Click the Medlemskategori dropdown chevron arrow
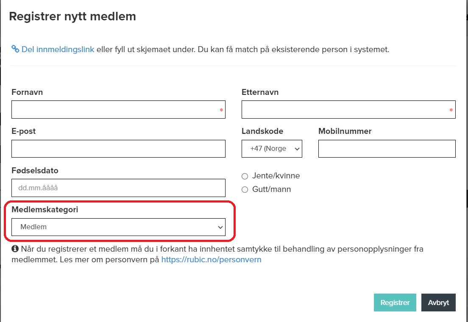468x322 pixels. 220,228
